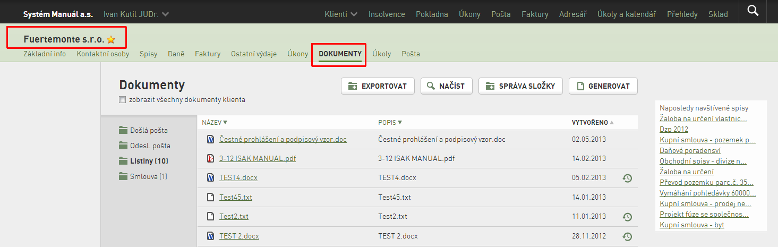The image size is (778, 247).
Task: Click the favorite star next to Fuertemonte s.r.o.
Action: pos(111,39)
